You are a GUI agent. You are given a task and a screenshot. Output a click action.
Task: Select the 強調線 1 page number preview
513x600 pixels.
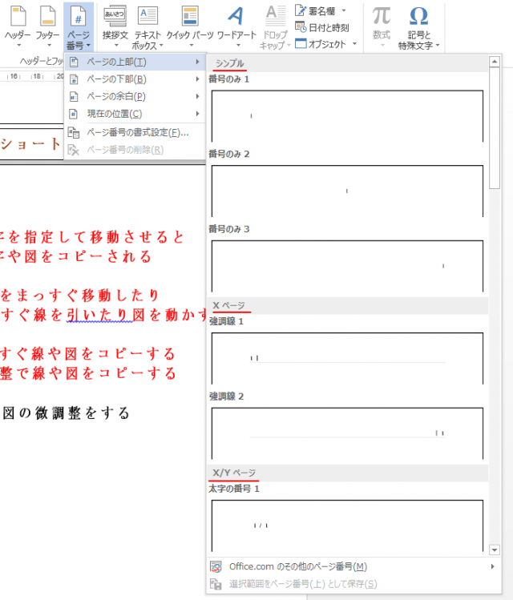pos(347,358)
